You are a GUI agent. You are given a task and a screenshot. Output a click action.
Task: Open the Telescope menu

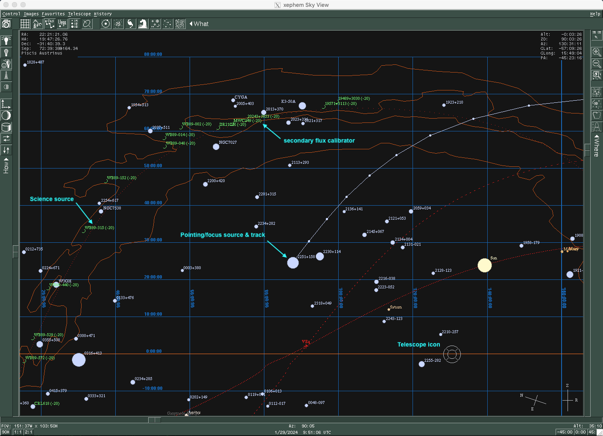click(79, 14)
